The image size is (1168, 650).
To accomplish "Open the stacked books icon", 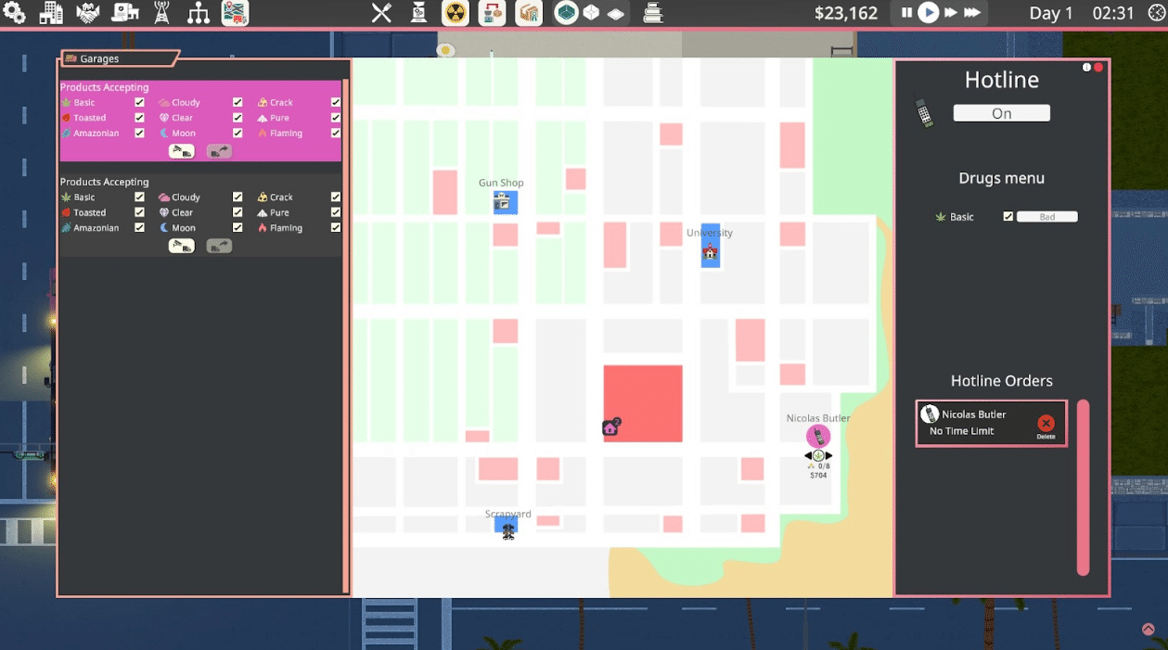I will click(x=653, y=13).
